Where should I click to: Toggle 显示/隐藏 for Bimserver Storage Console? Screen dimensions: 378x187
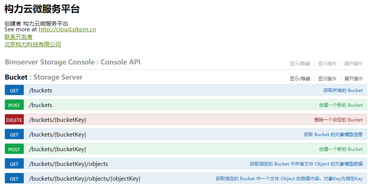pos(300,64)
